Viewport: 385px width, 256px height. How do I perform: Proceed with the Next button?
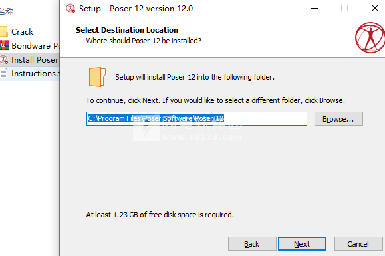(302, 244)
